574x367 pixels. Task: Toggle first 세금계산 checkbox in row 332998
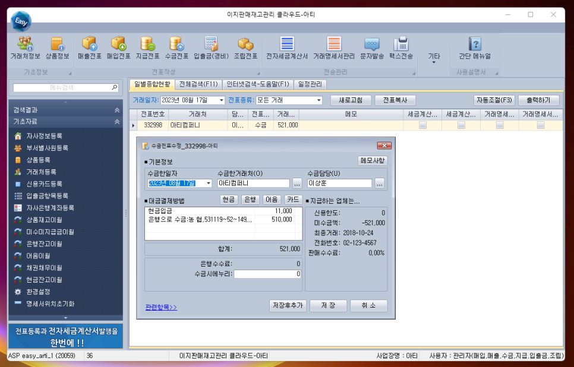click(x=422, y=125)
